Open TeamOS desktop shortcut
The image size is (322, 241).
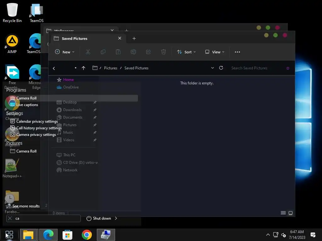[x=36, y=13]
